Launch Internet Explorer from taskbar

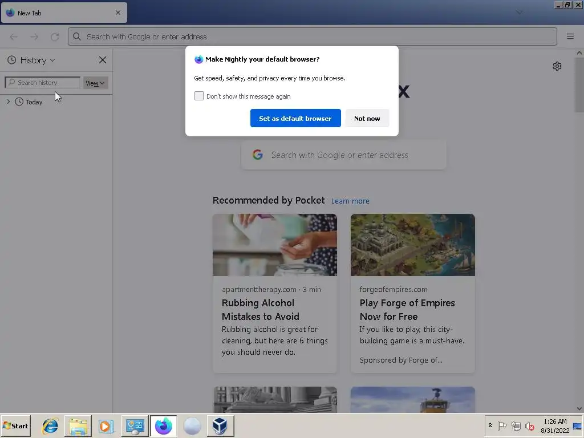pyautogui.click(x=50, y=425)
